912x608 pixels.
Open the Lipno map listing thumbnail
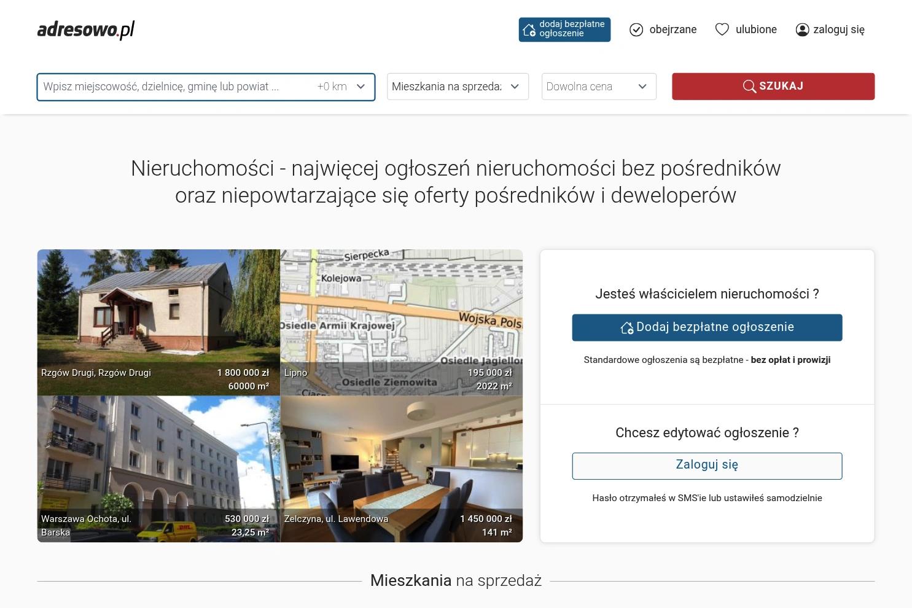(402, 322)
